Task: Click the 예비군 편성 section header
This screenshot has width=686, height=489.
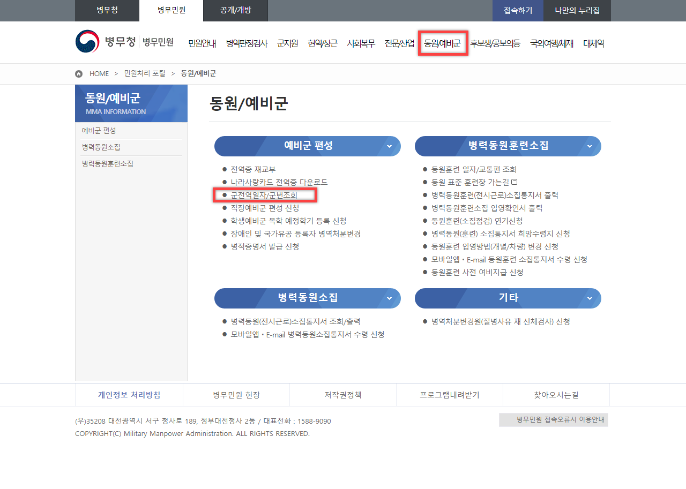Action: click(308, 146)
